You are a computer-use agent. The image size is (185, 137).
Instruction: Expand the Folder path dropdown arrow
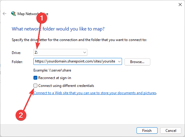(119, 62)
